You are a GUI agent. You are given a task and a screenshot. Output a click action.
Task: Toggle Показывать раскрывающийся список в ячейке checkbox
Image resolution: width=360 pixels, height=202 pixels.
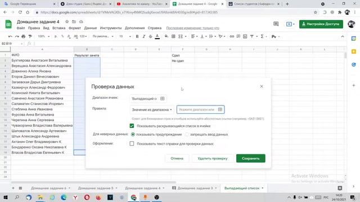coord(132,126)
